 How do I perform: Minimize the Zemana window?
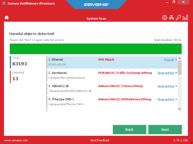(167, 2)
